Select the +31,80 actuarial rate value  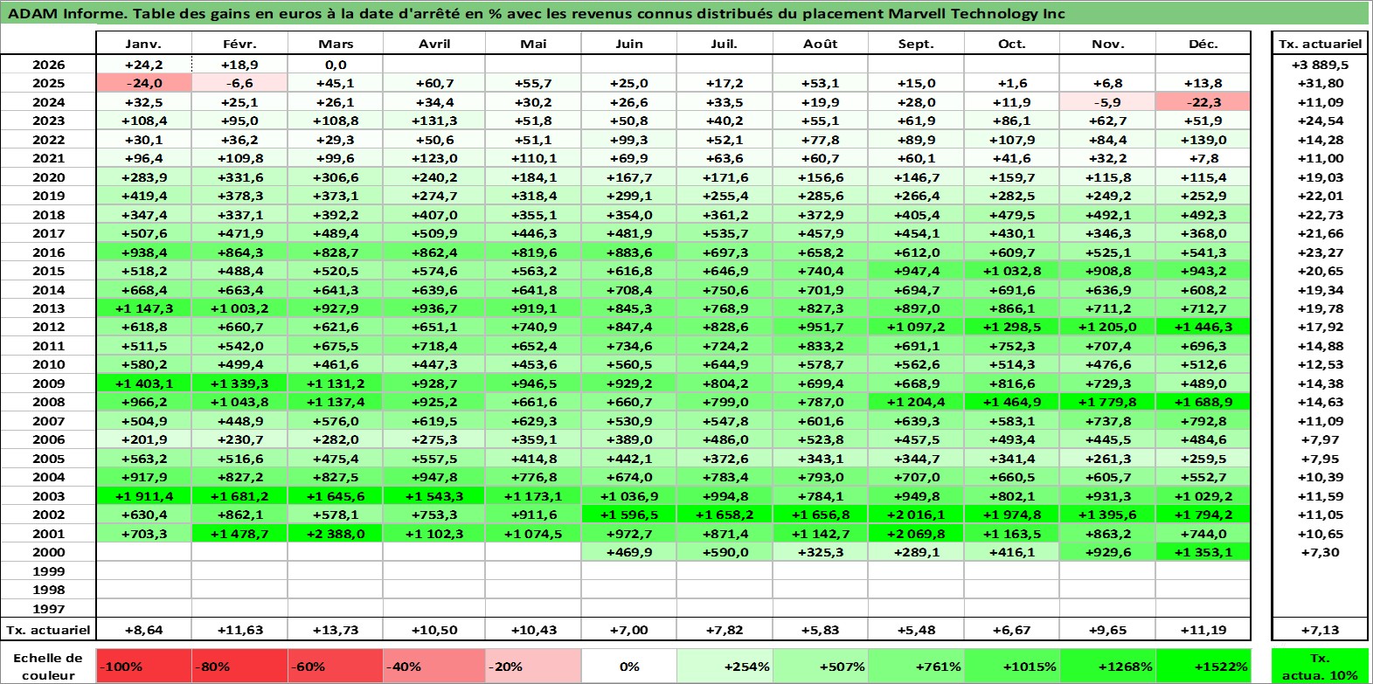1320,83
